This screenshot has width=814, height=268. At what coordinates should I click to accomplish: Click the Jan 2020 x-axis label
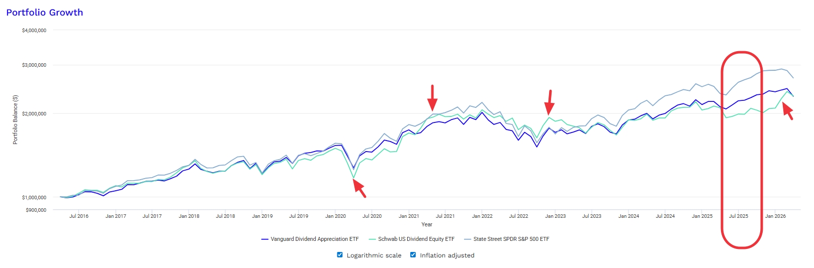tap(335, 216)
